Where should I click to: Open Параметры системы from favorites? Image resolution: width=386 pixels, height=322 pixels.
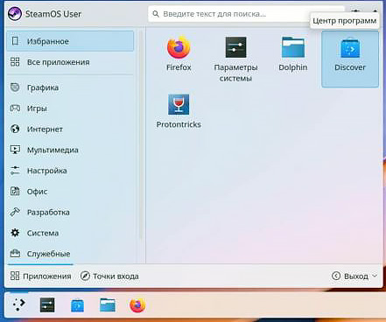(235, 59)
